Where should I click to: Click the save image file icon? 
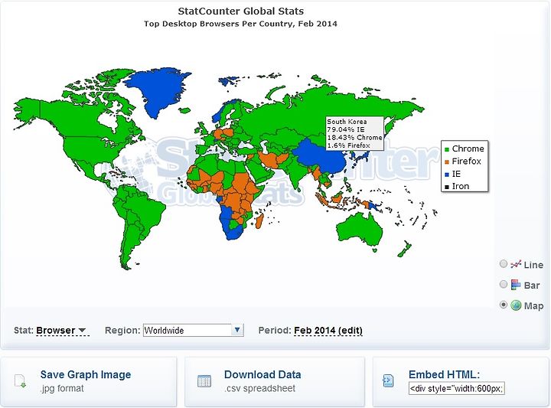pos(20,381)
